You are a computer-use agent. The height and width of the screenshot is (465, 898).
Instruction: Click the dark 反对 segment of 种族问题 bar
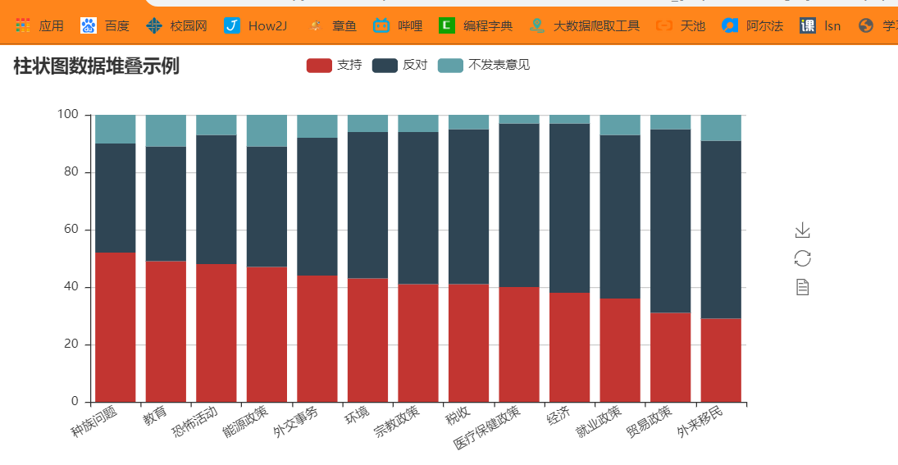click(x=115, y=198)
